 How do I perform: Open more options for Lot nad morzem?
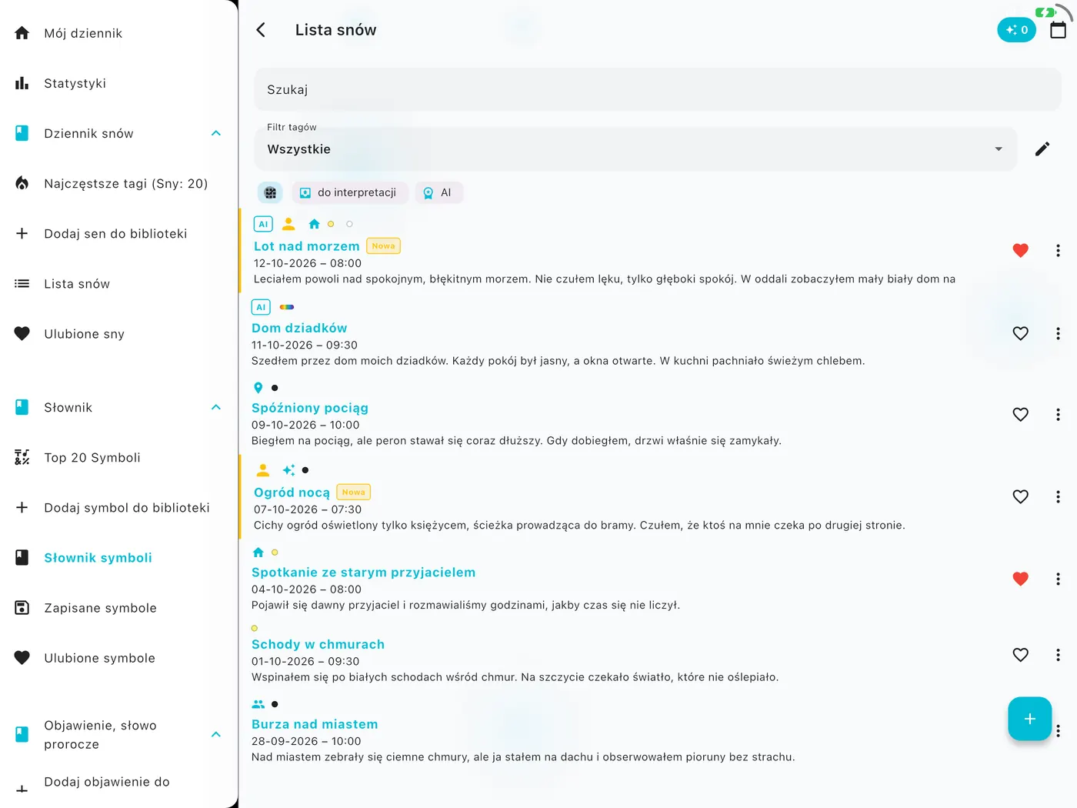[x=1058, y=250]
